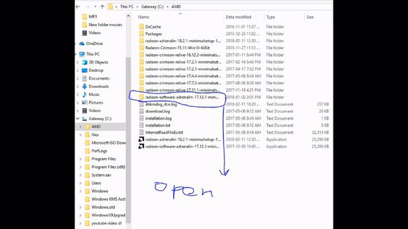Click the navigation pane vertical scrollbar
This screenshot has height=229, width=408.
pyautogui.click(x=128, y=140)
